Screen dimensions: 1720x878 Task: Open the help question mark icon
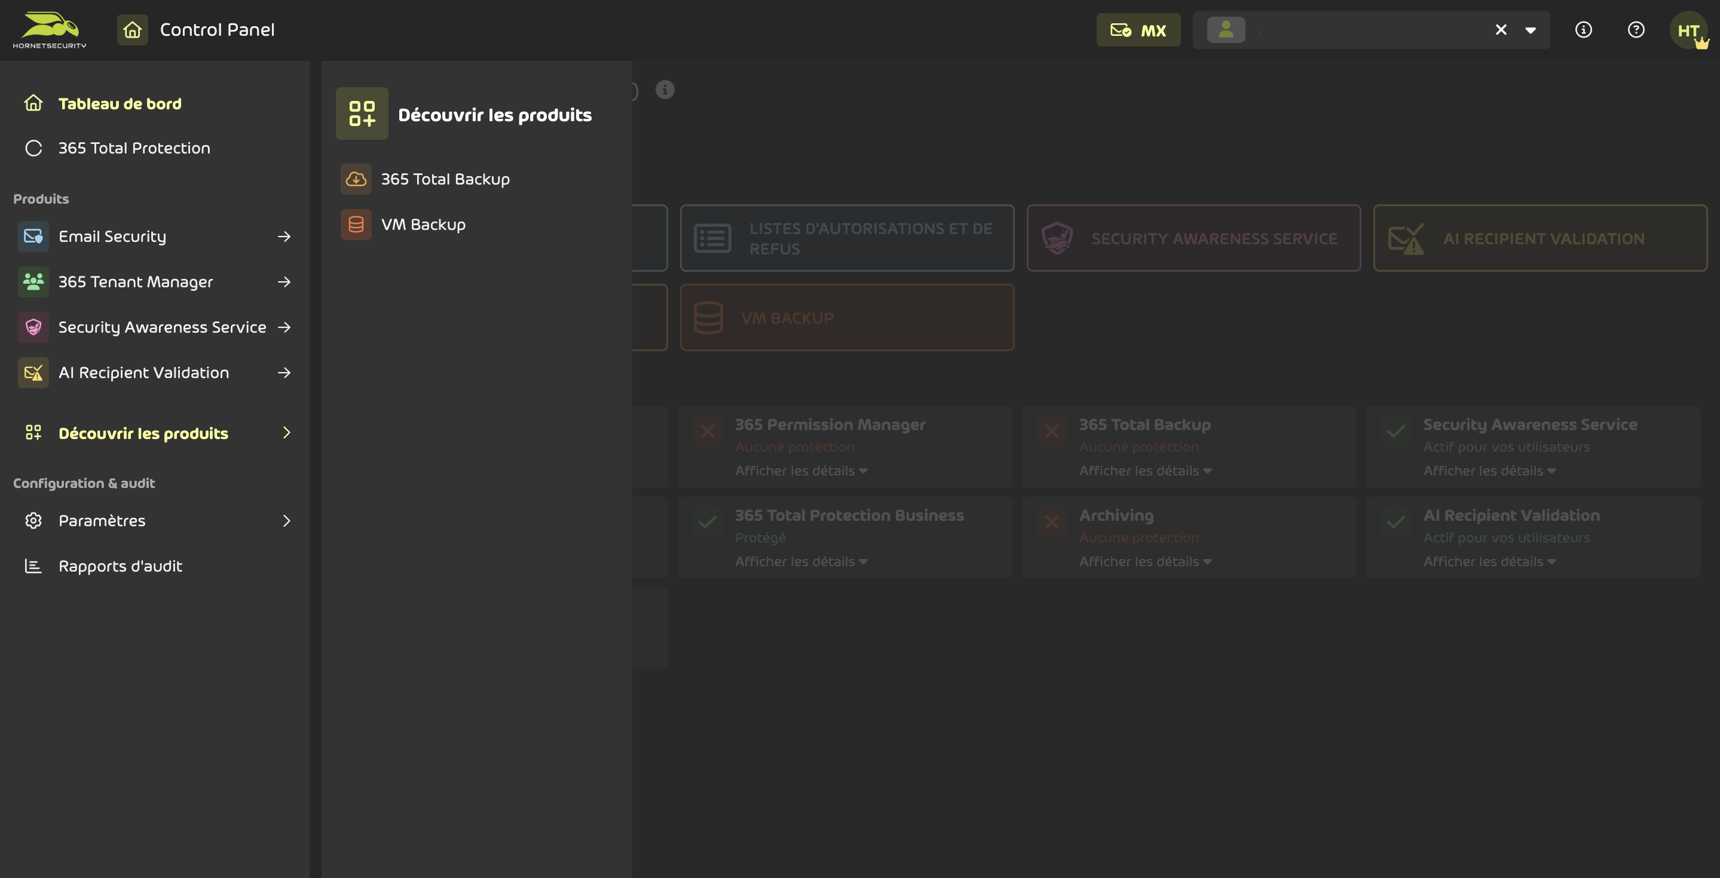(1636, 30)
